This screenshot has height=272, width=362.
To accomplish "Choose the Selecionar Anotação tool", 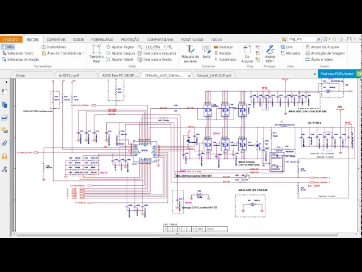I will point(20,59).
